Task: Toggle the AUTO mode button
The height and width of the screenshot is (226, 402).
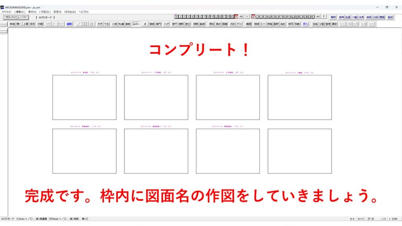Action: pyautogui.click(x=136, y=24)
